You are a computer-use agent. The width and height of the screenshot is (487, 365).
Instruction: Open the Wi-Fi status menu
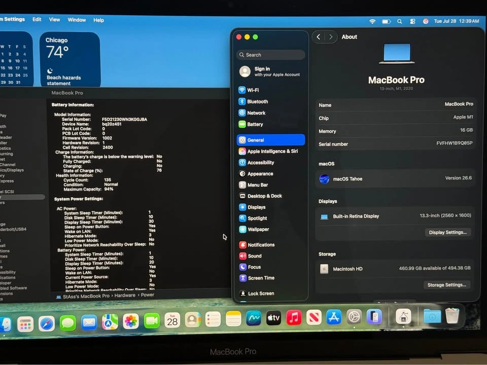point(372,21)
